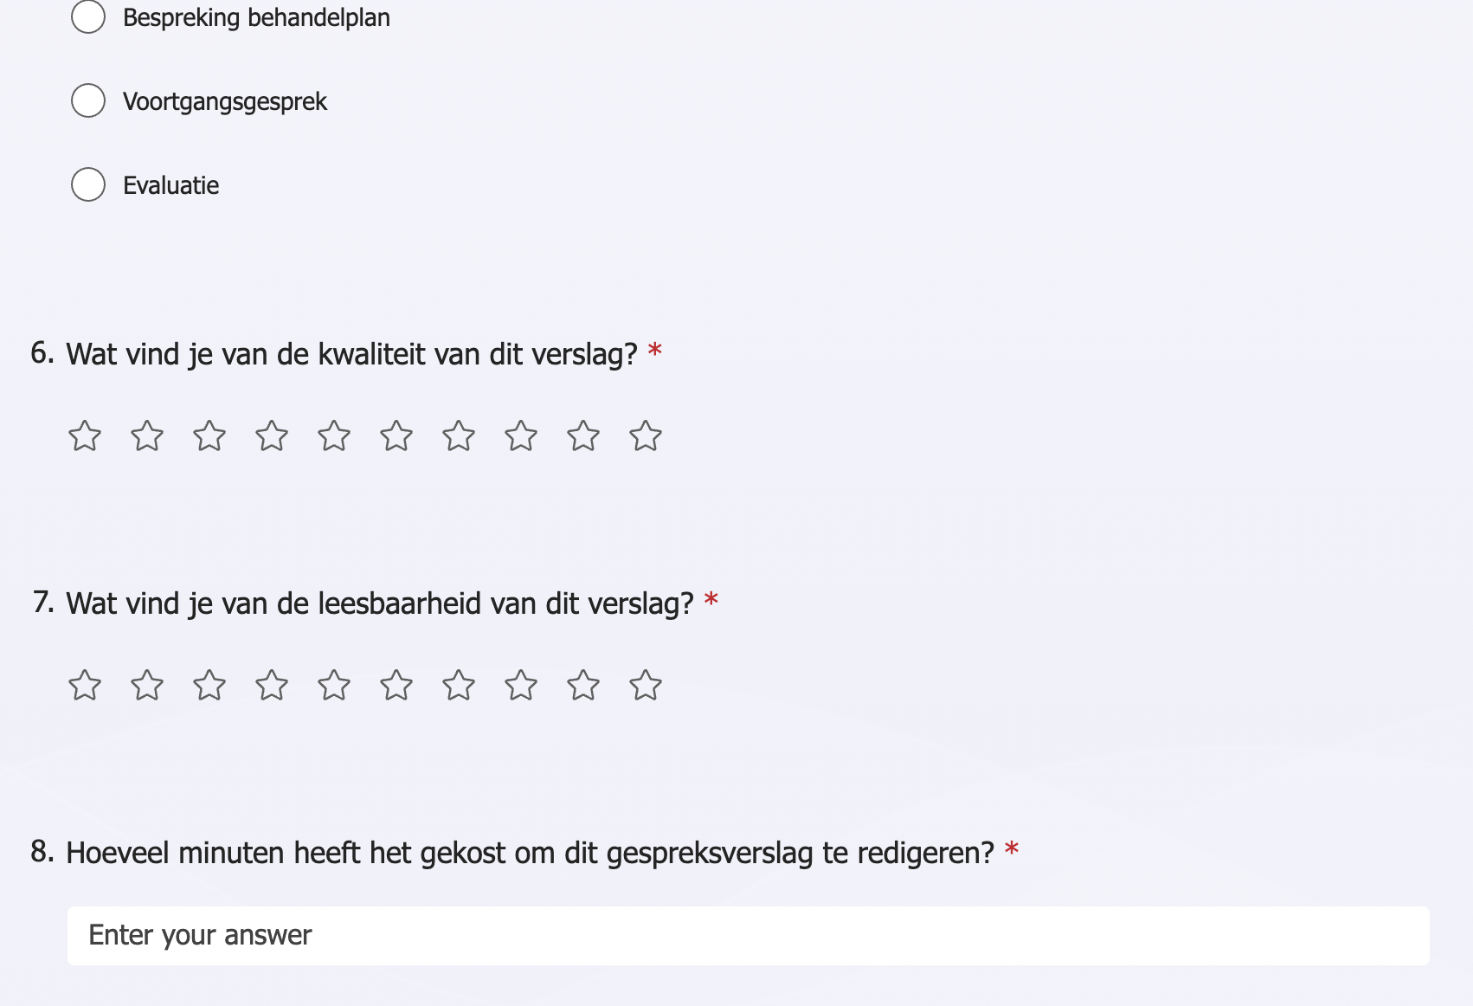Give 1 star for question 6 quality rating
The height and width of the screenshot is (1006, 1473).
pos(84,436)
